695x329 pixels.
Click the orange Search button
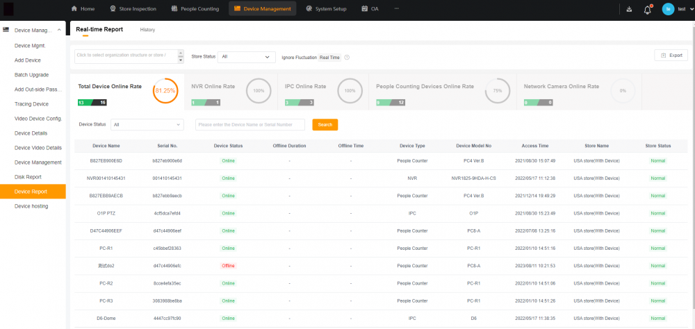(x=325, y=125)
